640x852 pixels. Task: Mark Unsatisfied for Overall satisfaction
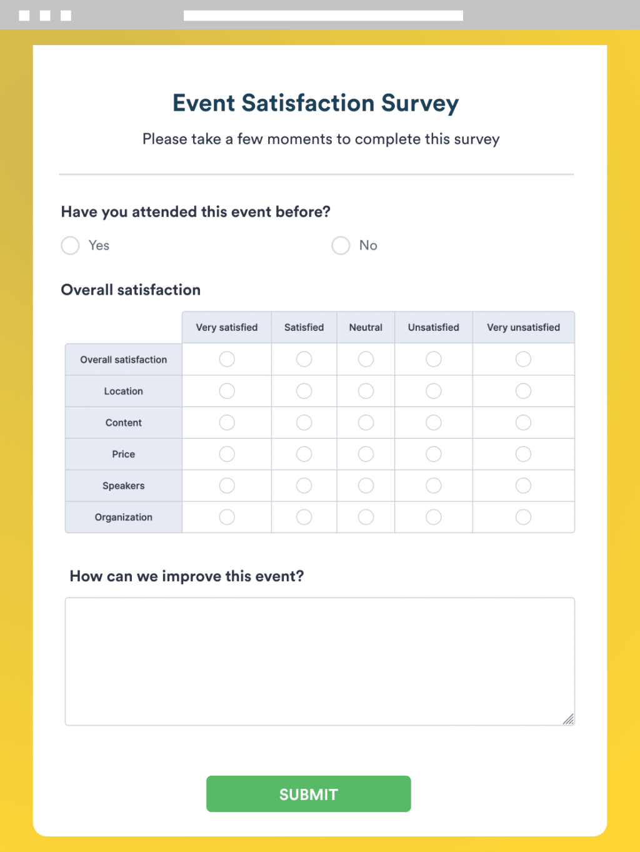(433, 359)
